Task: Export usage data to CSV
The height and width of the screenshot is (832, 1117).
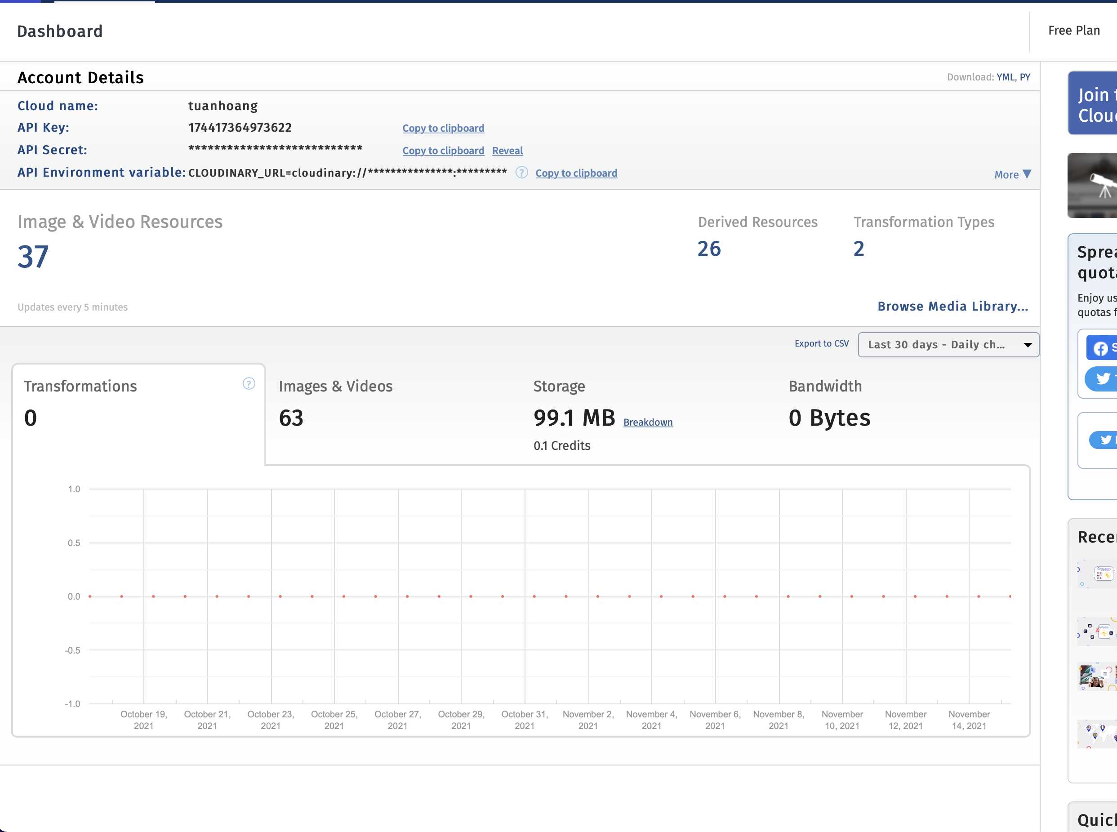Action: click(x=821, y=343)
